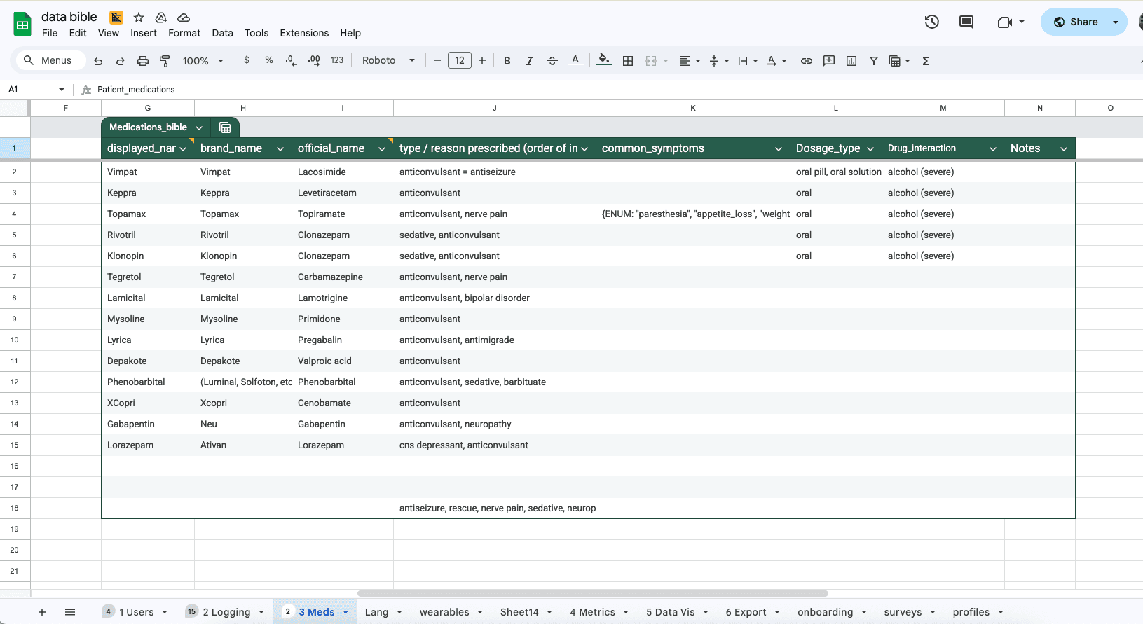Expand Medications_bible table name dropdown

[x=199, y=127]
